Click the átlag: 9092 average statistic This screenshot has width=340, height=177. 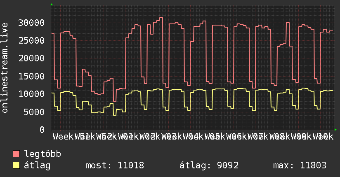(209, 165)
